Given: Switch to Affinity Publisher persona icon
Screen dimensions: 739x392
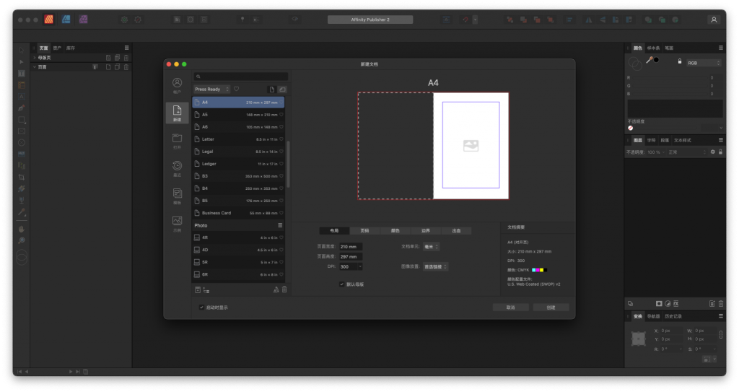Looking at the screenshot, I should (48, 19).
